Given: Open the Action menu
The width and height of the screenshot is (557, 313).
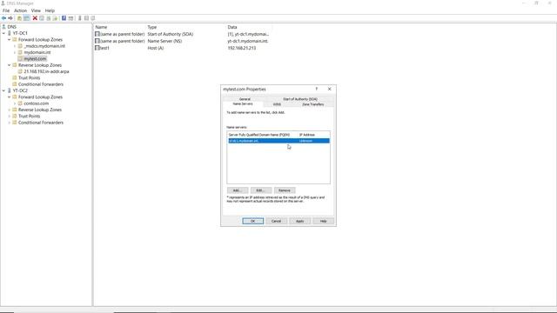Looking at the screenshot, I should pos(20,10).
